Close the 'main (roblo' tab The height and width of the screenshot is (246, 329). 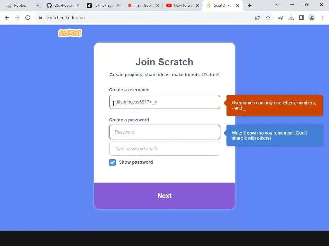click(x=158, y=6)
